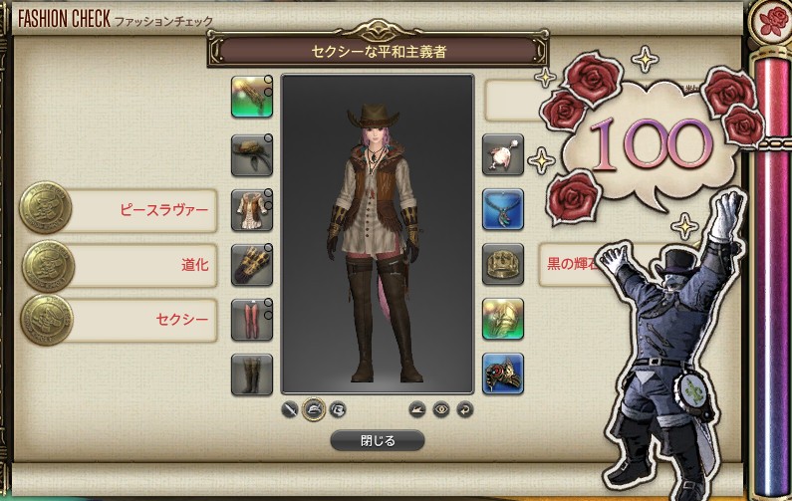Click the brown boots feet slot
The width and height of the screenshot is (792, 501).
251,375
